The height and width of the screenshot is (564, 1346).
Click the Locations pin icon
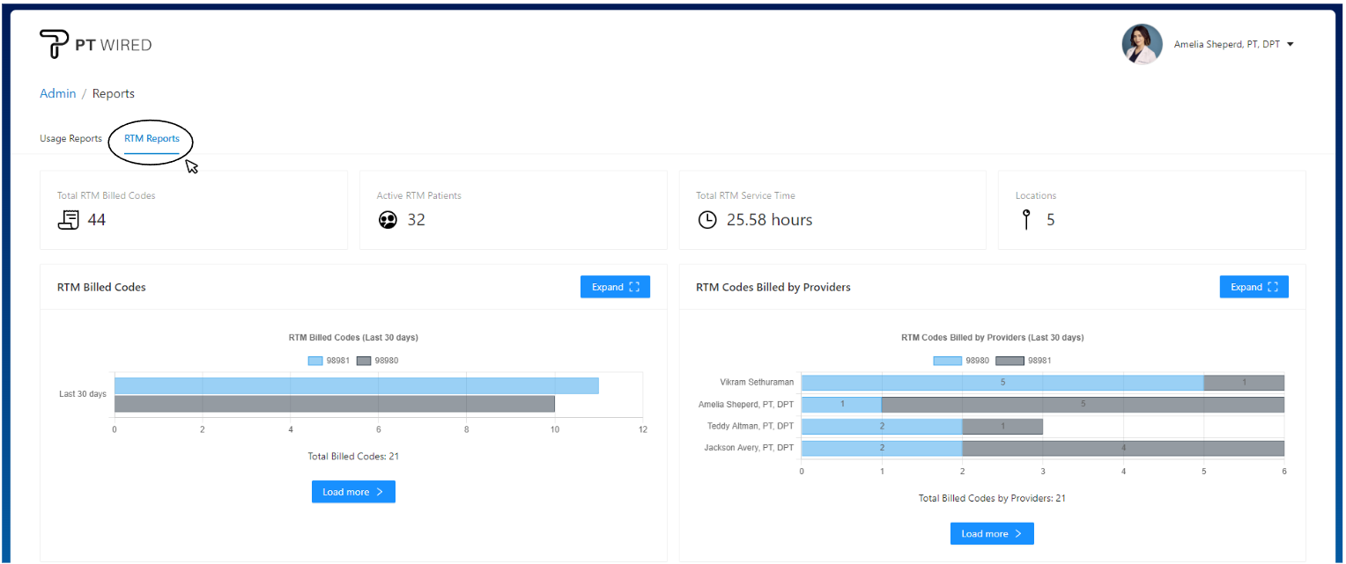click(x=1026, y=220)
